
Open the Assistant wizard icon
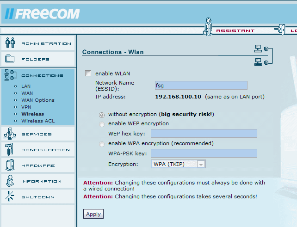click(209, 27)
